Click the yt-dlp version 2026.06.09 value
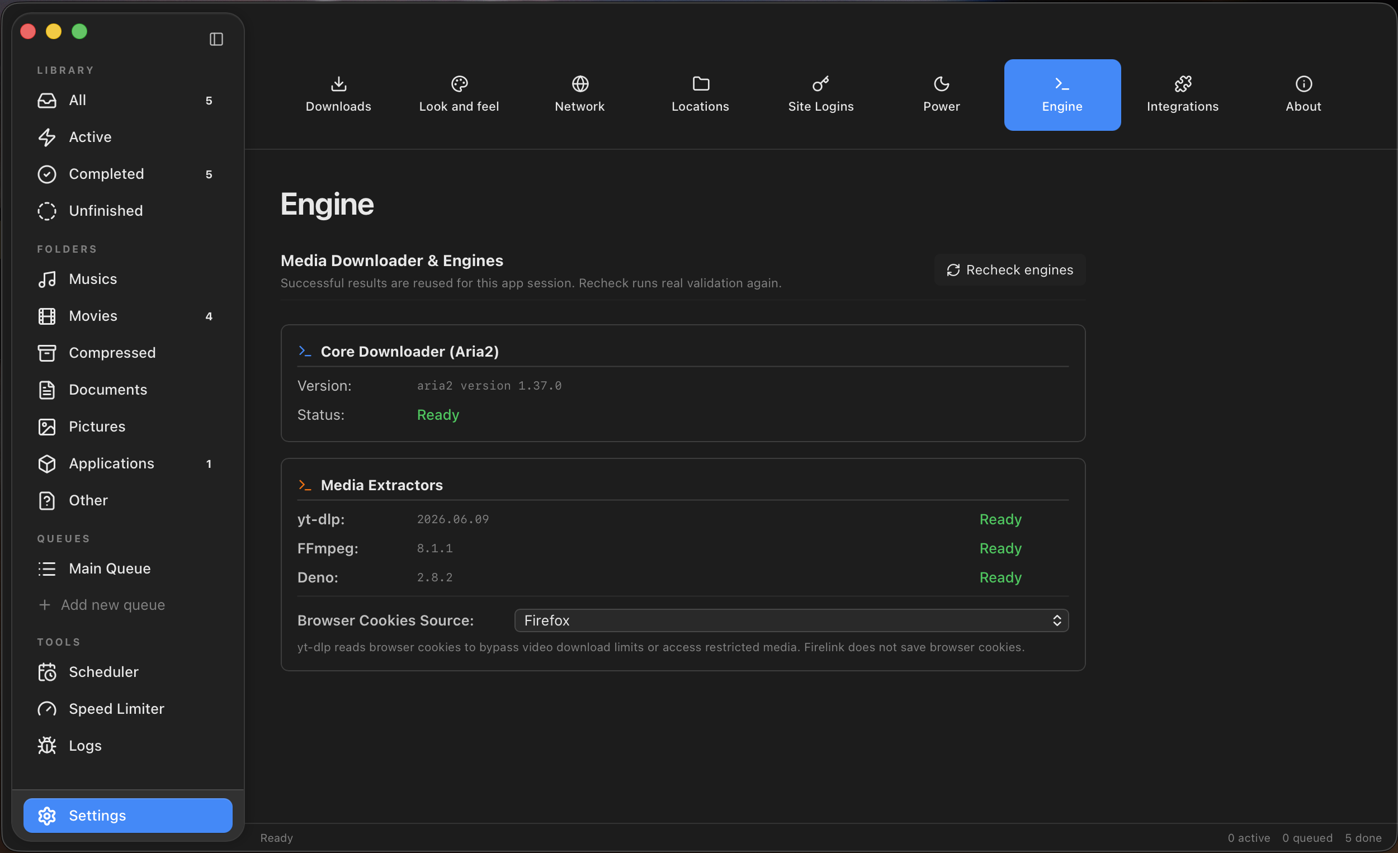The width and height of the screenshot is (1398, 853). (x=453, y=519)
